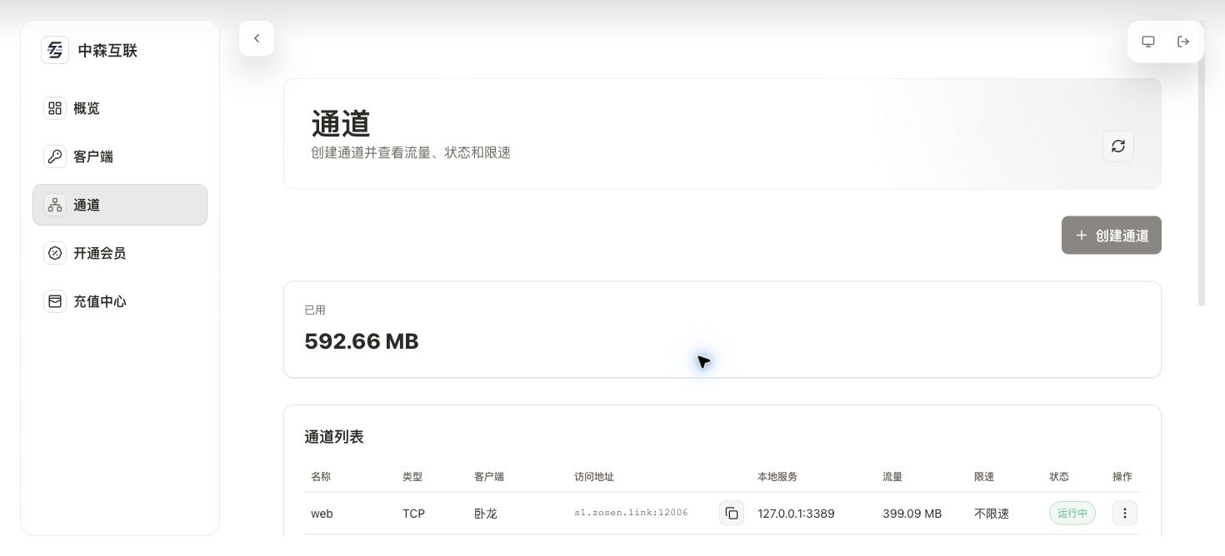Click the 通道 network icon
This screenshot has width=1225, height=556.
pos(55,205)
